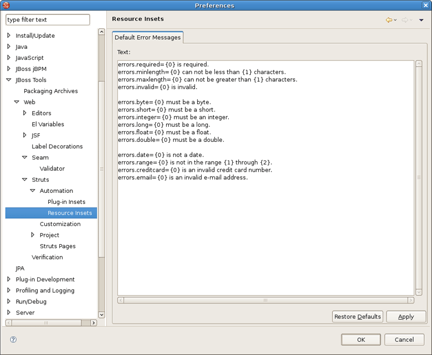Click the help question mark icon
Image resolution: width=432 pixels, height=355 pixels.
tap(13, 339)
